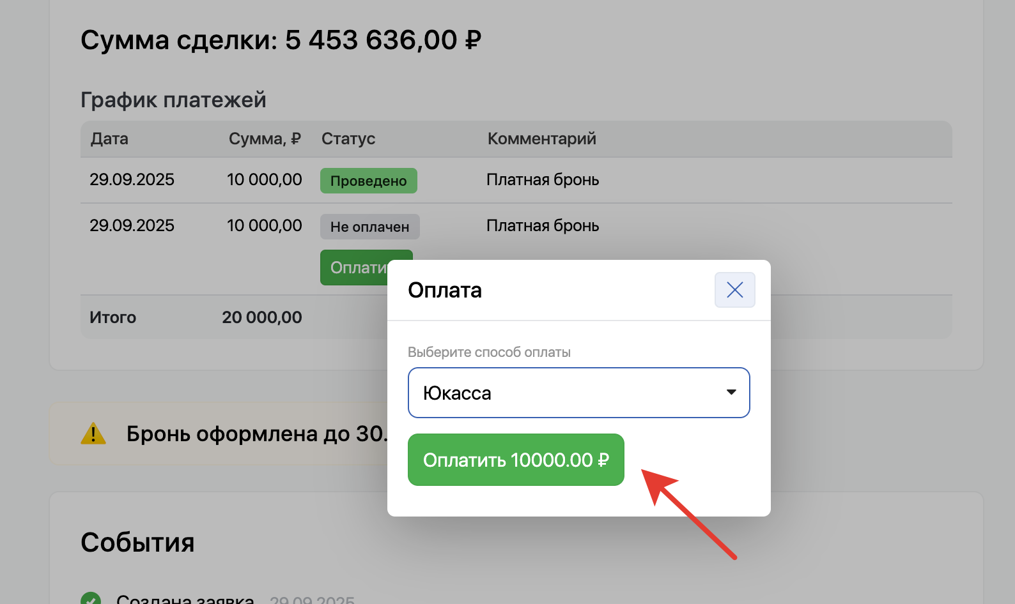Click the Итого row label
This screenshot has width=1015, height=604.
112,317
